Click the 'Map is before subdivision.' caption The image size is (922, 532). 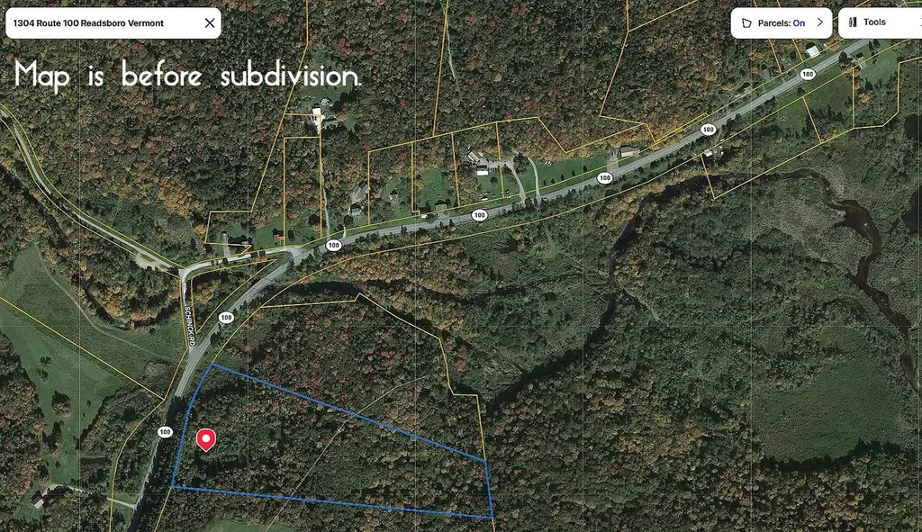187,76
